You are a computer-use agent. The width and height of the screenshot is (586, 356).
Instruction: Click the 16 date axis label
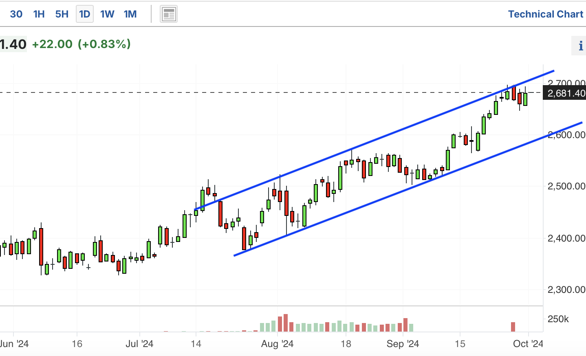(x=77, y=344)
